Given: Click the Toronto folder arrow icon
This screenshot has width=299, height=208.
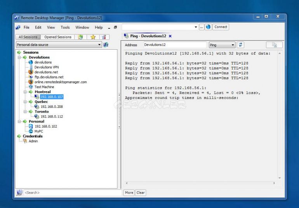Looking at the screenshot, I should click(31, 112).
